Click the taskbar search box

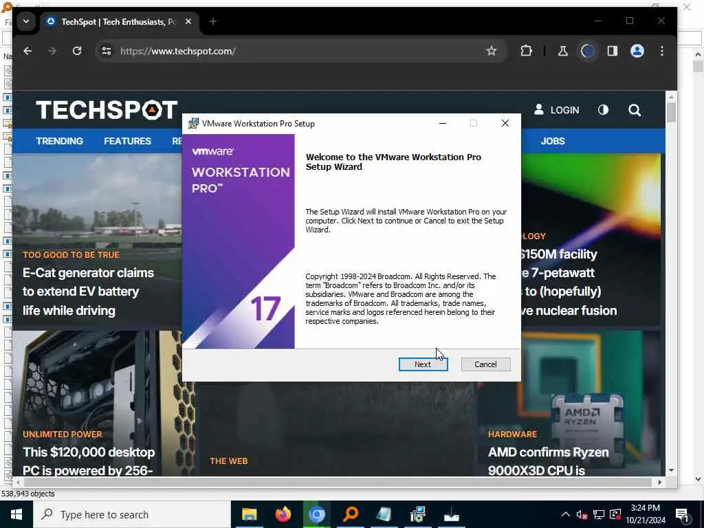pyautogui.click(x=131, y=514)
